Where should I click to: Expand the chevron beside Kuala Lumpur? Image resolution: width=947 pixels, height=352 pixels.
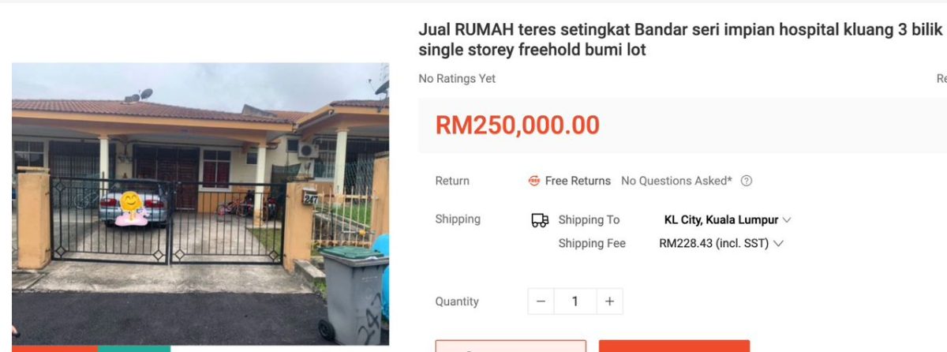787,220
